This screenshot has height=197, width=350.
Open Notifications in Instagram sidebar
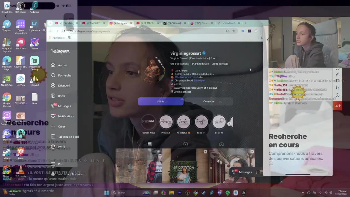[63, 116]
